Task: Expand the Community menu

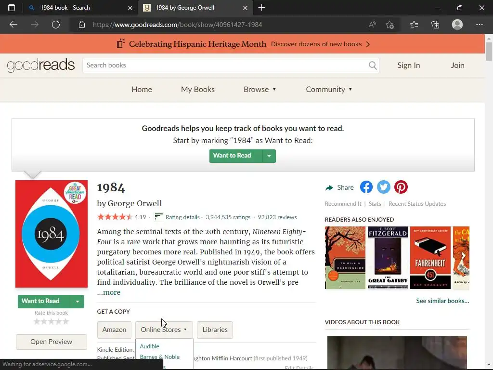Action: [329, 89]
